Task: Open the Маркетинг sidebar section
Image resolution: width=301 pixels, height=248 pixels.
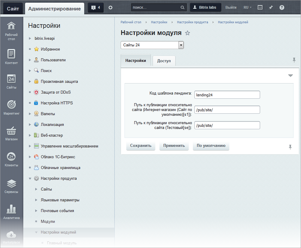Action: coord(11,107)
